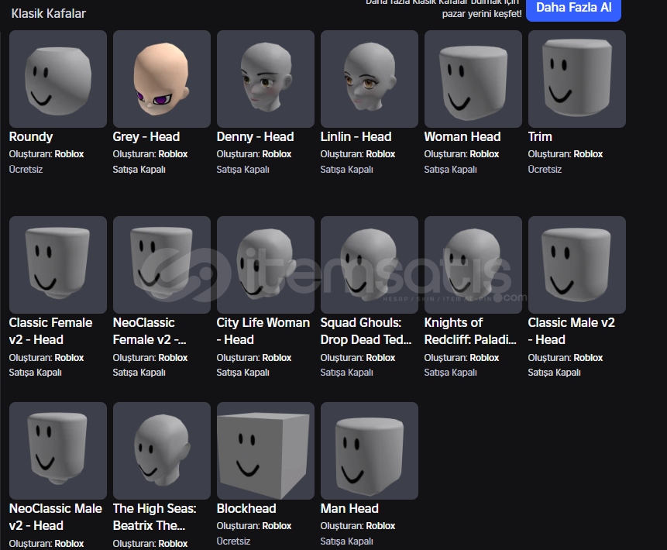Open Roblox creator under NeoClassic Female v2
This screenshot has width=667, height=550.
click(173, 358)
